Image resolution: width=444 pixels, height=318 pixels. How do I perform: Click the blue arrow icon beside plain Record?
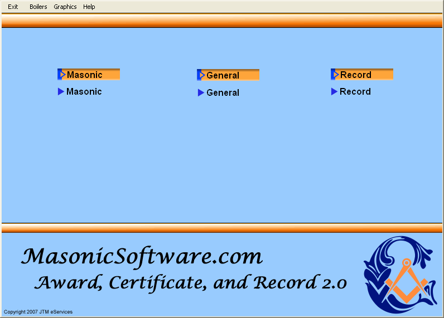click(x=334, y=91)
